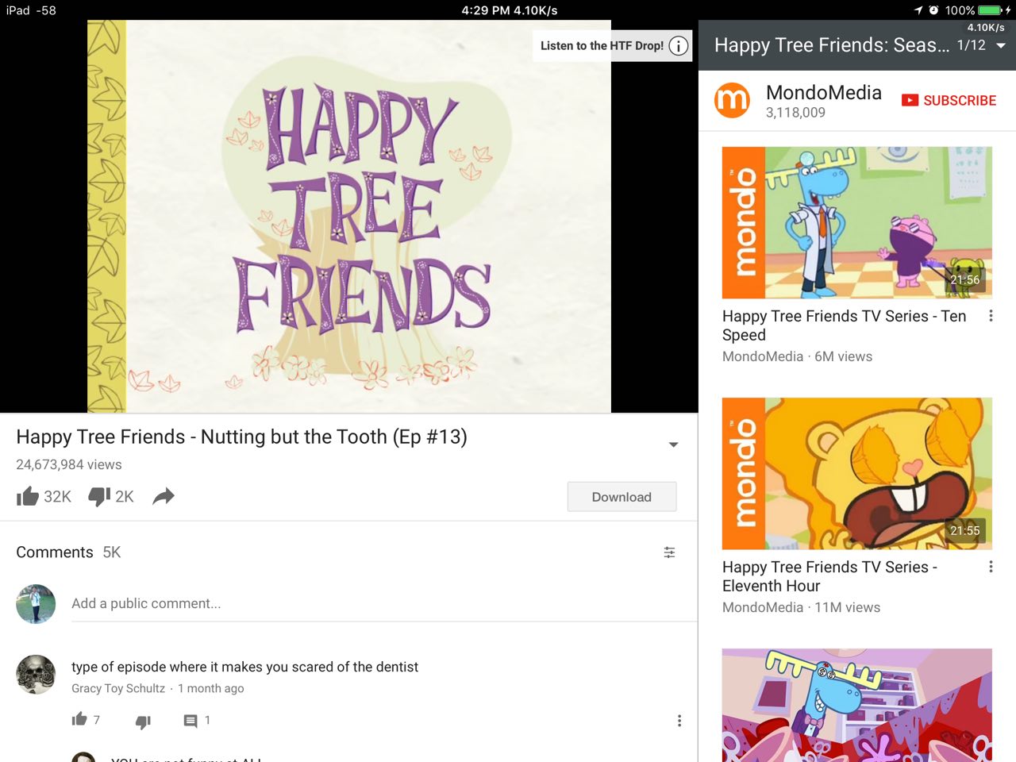Expand the video description arrow

pos(673,444)
